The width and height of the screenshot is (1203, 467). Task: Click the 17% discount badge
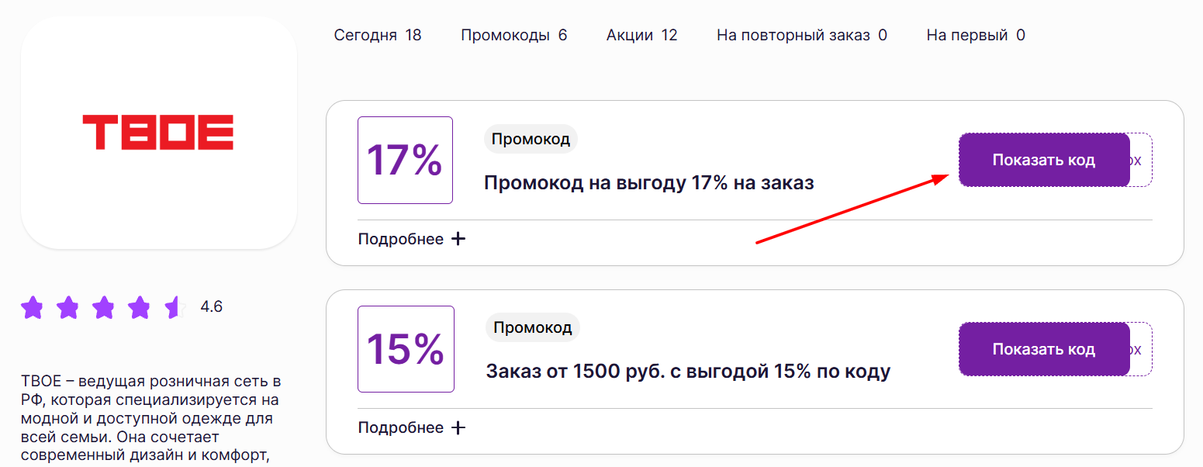(x=405, y=159)
